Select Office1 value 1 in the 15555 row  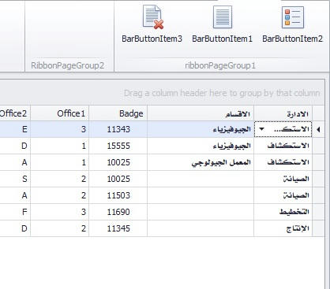(60, 146)
